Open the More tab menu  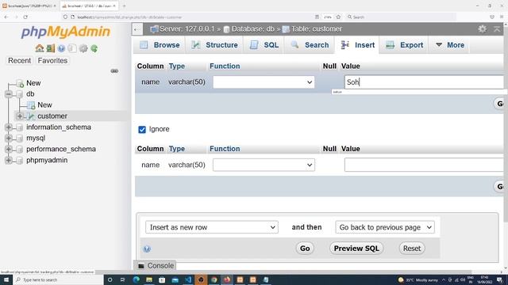[450, 45]
